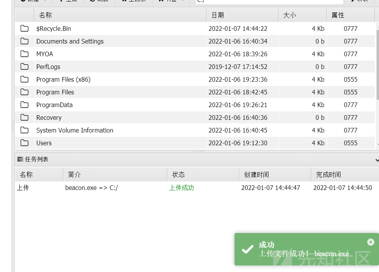The image size is (379, 272).
Task: Click the MYOA folder icon
Action: (24, 54)
